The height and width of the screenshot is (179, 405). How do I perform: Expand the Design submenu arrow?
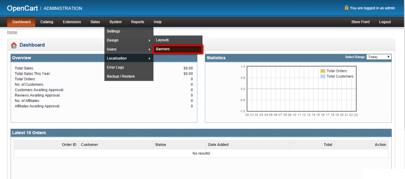click(149, 40)
